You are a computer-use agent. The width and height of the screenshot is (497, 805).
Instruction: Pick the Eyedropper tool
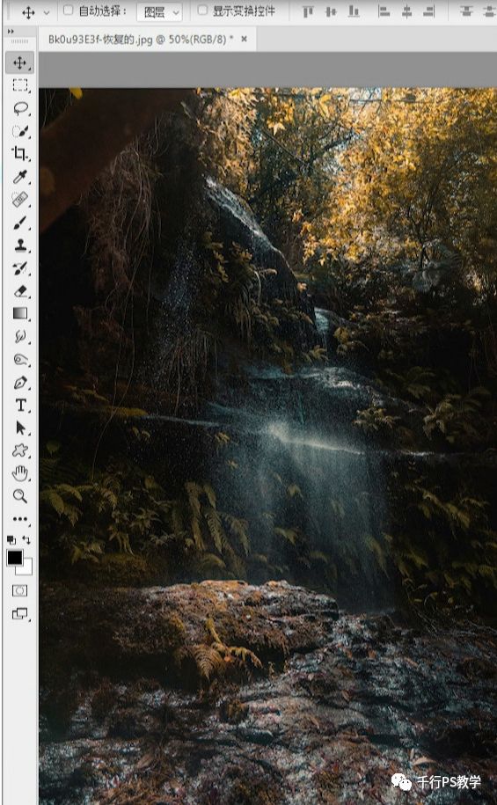(20, 177)
